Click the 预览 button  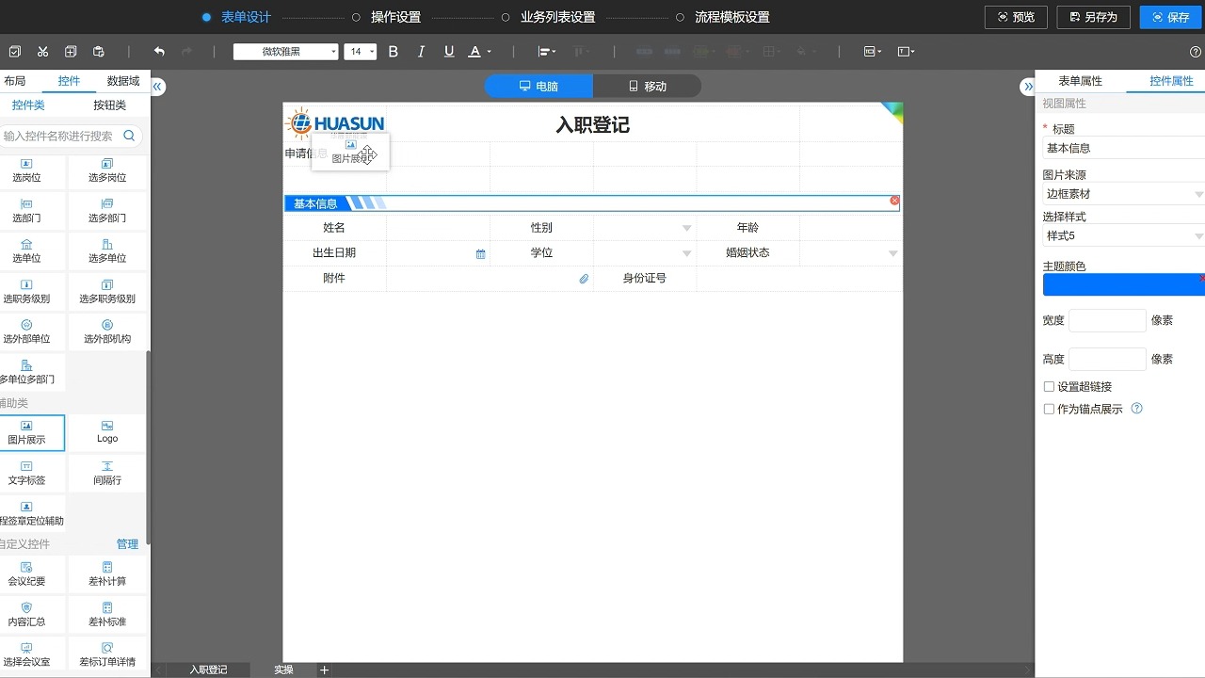click(1016, 17)
